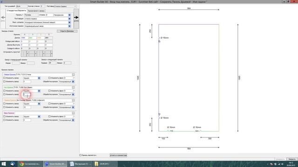Image resolution: width=298 pixels, height=167 pixels.
Task: Go to the previous panel with left arrow
Action: tap(3, 18)
